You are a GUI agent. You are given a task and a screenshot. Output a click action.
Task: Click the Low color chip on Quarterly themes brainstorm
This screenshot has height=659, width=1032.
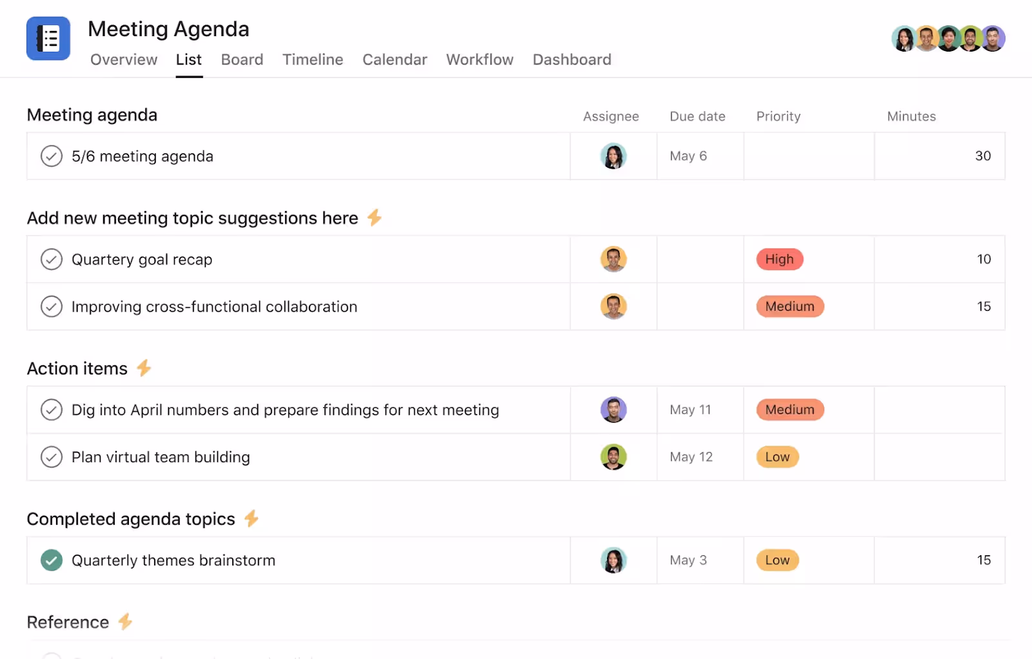pos(777,560)
